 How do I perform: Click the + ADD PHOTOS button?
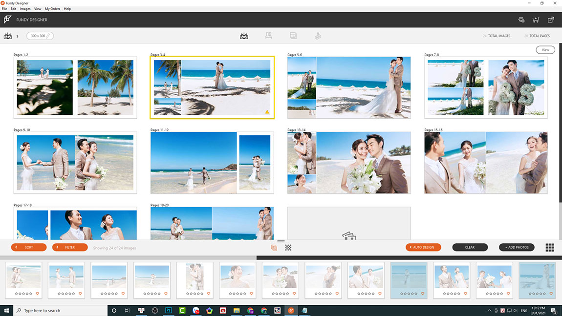tap(517, 247)
